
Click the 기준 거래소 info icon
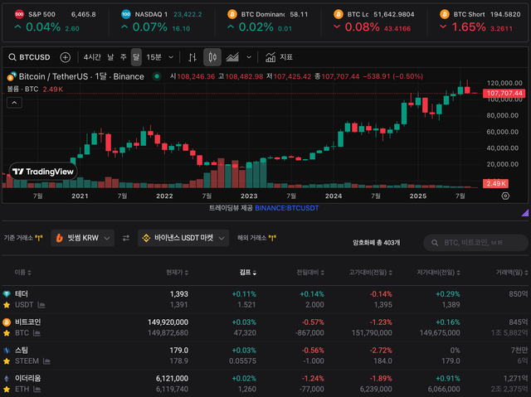pos(39,238)
